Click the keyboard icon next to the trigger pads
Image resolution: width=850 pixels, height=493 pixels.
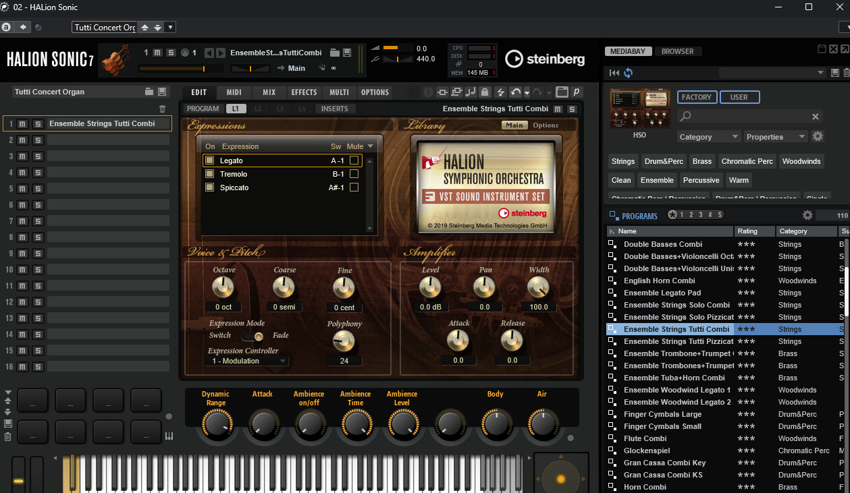tap(169, 436)
